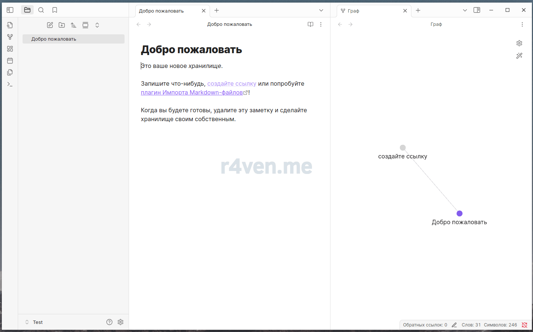Toggle the right sidebar

tap(477, 10)
